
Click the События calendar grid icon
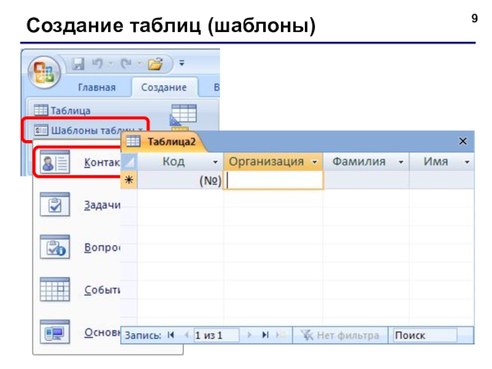[55, 289]
